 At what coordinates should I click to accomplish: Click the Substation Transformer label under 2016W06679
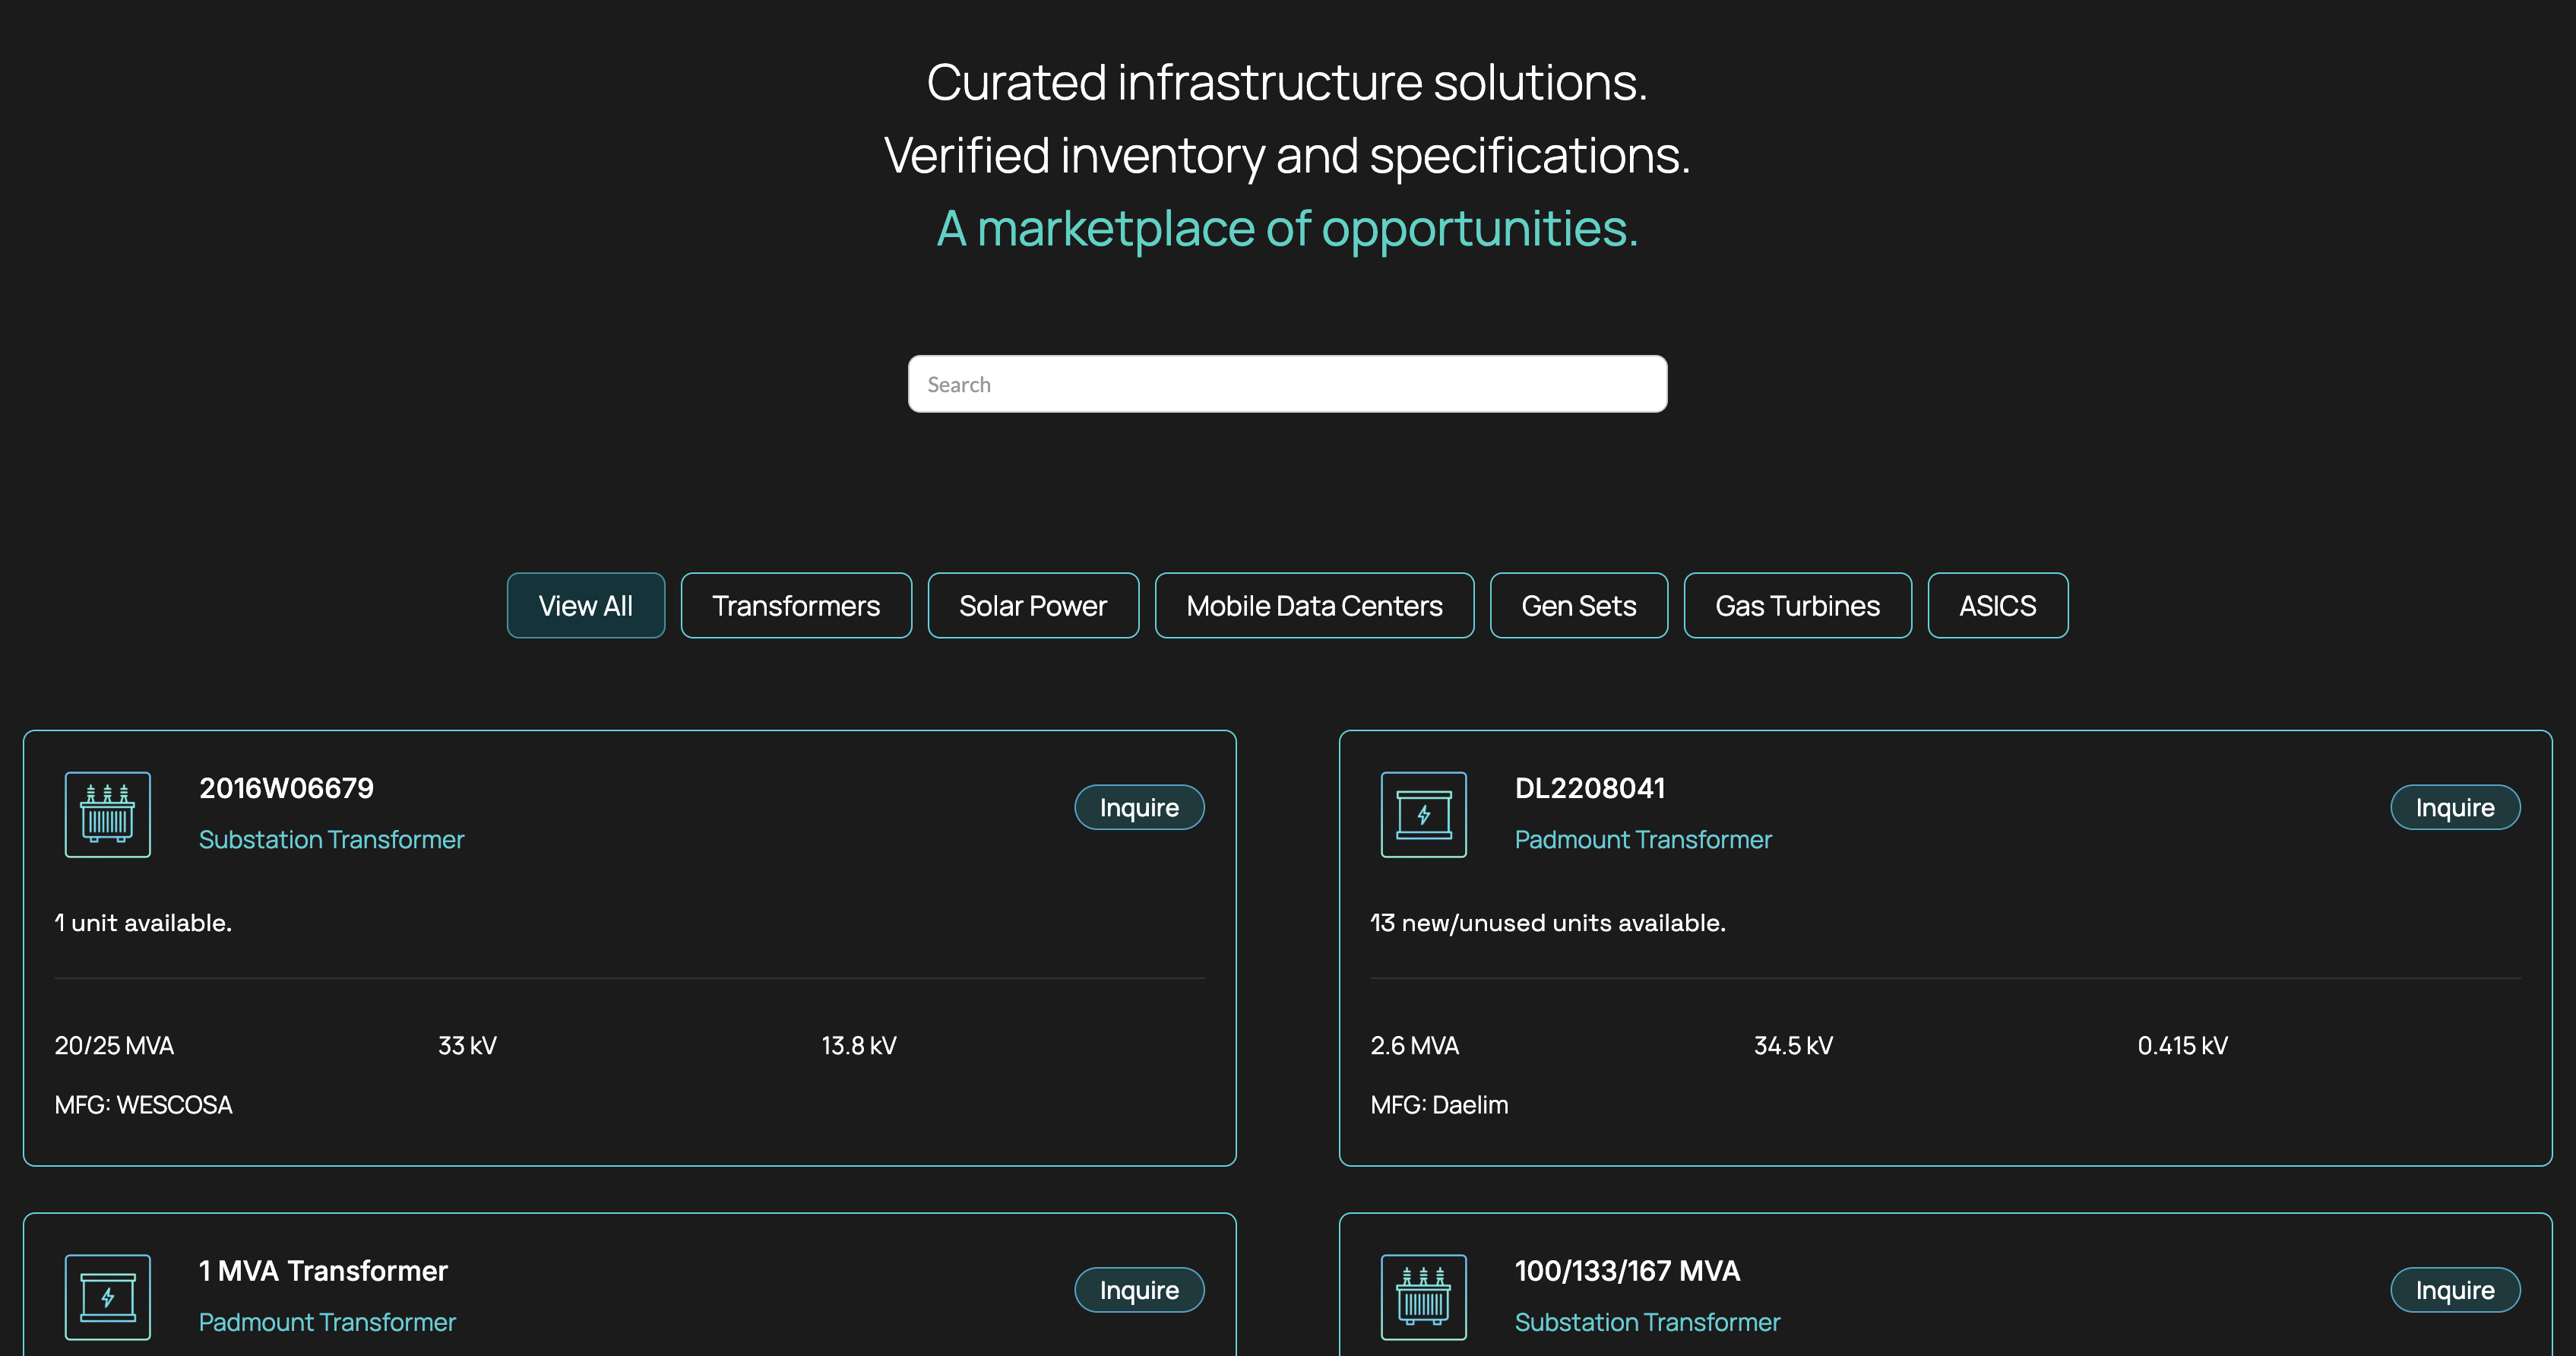click(x=331, y=839)
